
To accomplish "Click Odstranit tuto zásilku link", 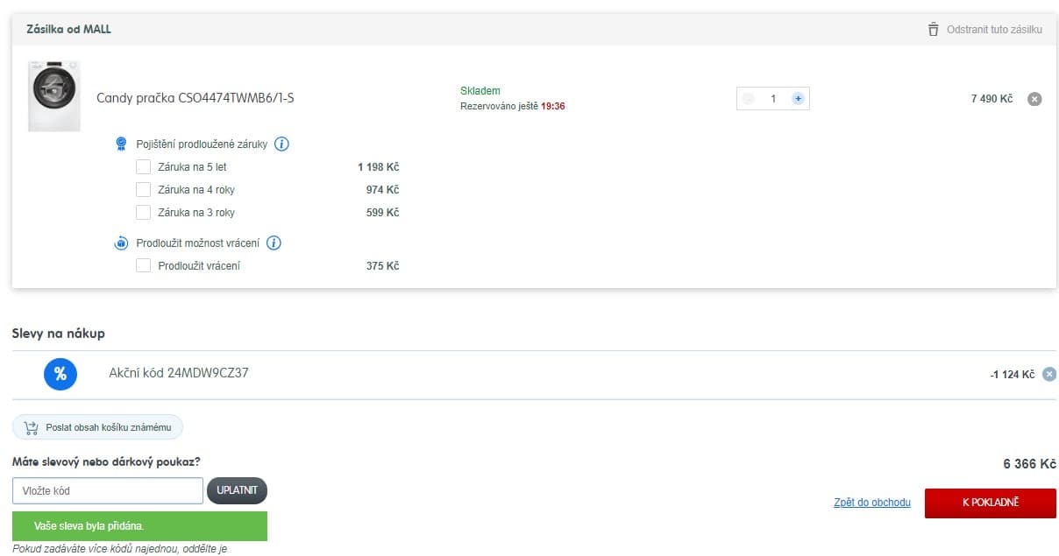I will [994, 30].
